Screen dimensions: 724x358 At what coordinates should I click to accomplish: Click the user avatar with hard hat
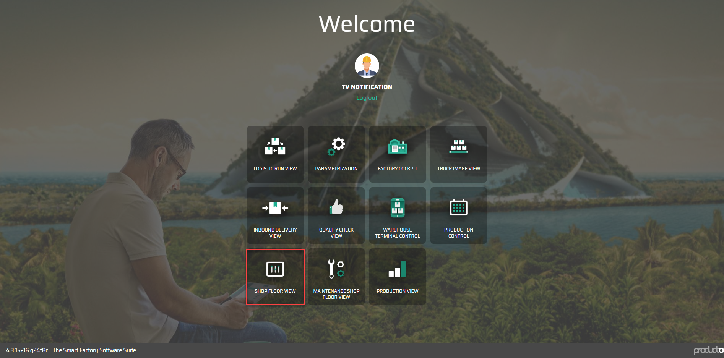[367, 66]
